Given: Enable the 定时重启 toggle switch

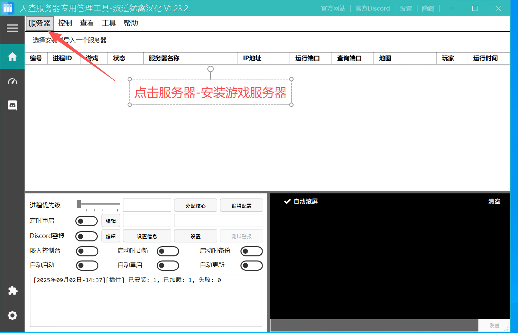Looking at the screenshot, I should point(87,220).
